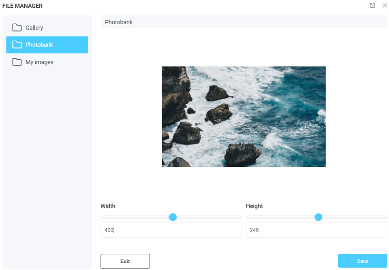Click the Height slider handle
This screenshot has width=389, height=270.
(x=318, y=217)
